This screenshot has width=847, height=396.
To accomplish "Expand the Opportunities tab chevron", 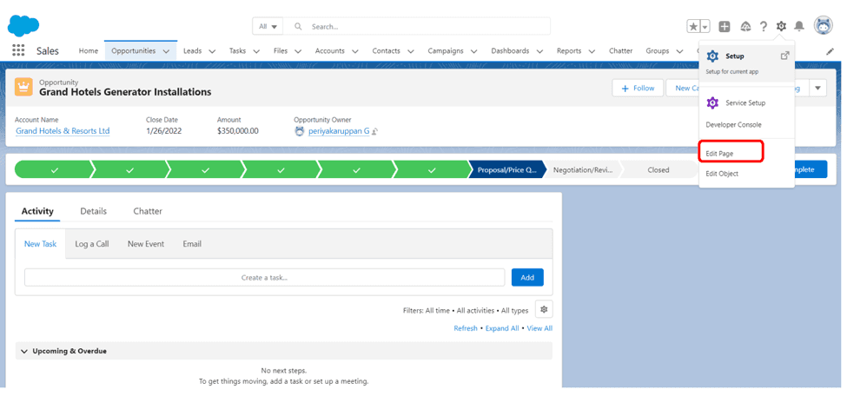I will (x=167, y=51).
